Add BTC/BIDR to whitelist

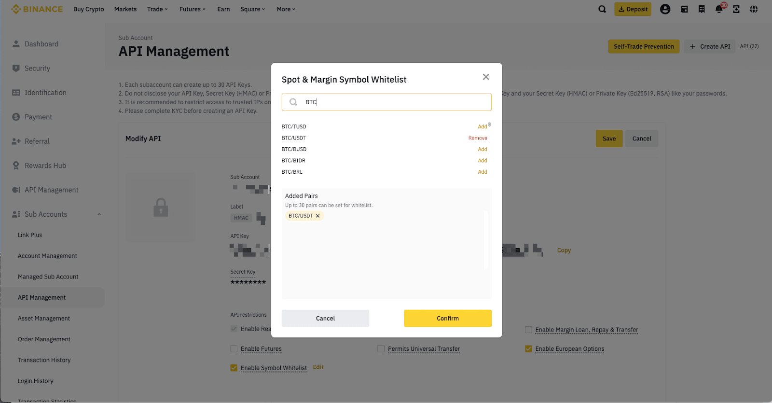[482, 160]
